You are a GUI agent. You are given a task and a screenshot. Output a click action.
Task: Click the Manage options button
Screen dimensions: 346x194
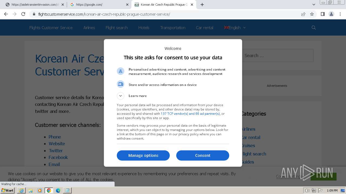click(x=143, y=155)
